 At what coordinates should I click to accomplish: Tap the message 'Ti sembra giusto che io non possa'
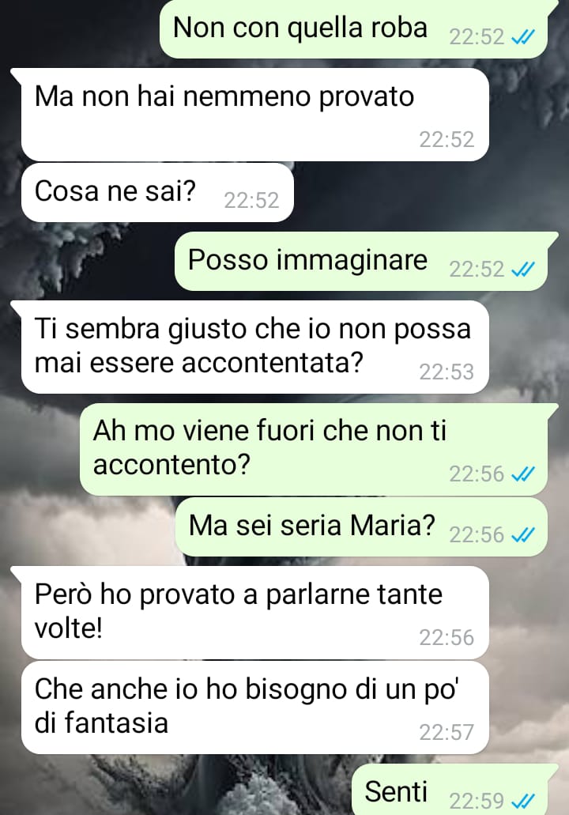click(x=254, y=347)
